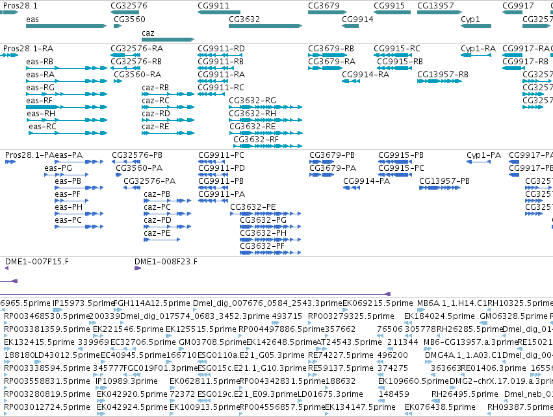The width and height of the screenshot is (553, 417).
Task: Click protein eas-PG
Action: point(66,175)
